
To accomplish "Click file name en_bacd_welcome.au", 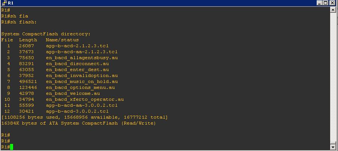I will tap(73, 93).
